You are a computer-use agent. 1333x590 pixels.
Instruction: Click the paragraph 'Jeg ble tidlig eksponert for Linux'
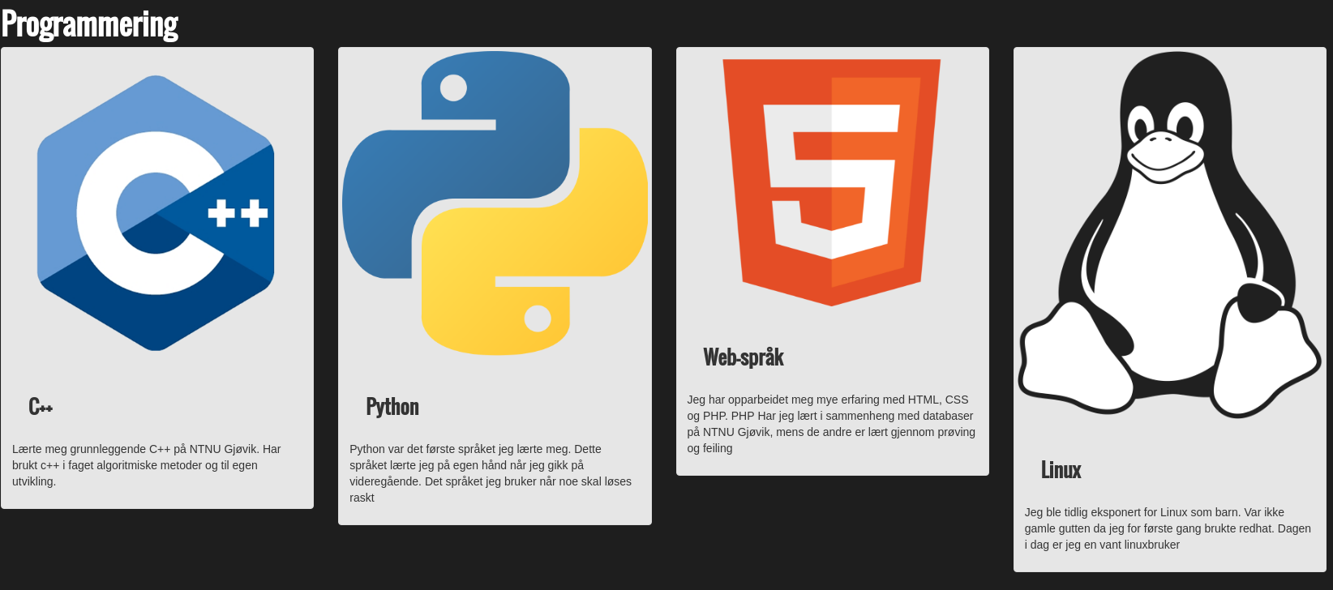pos(1169,528)
